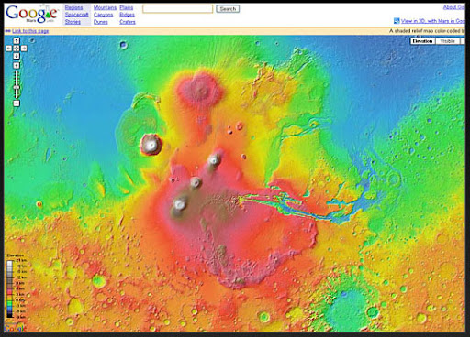
Task: Pan the map down with arrow button
Action: coord(17,56)
